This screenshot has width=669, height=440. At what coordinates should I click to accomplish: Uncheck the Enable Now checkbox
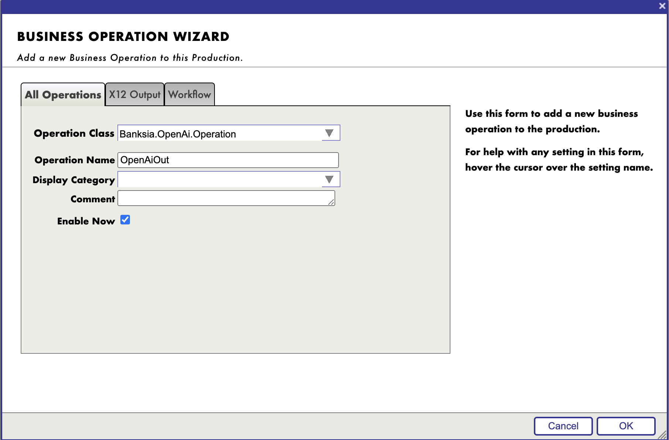tap(125, 220)
